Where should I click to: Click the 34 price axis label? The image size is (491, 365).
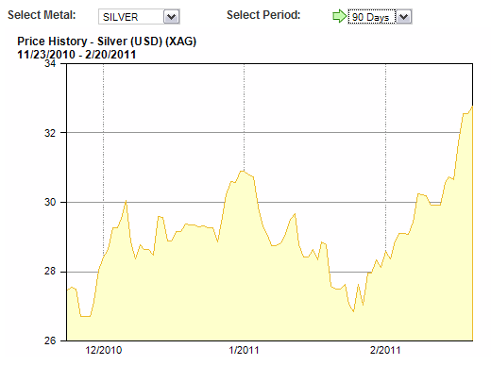point(50,64)
